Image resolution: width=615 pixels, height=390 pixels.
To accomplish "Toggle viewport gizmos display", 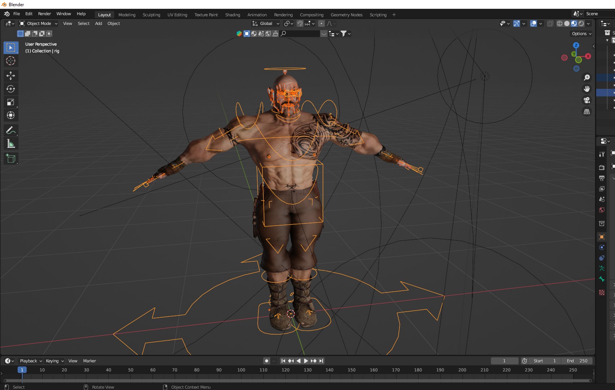I will coord(517,23).
